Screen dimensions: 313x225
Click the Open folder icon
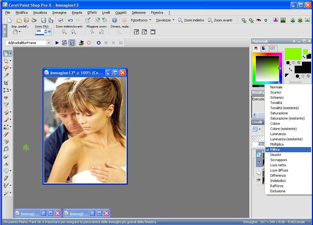click(x=19, y=20)
